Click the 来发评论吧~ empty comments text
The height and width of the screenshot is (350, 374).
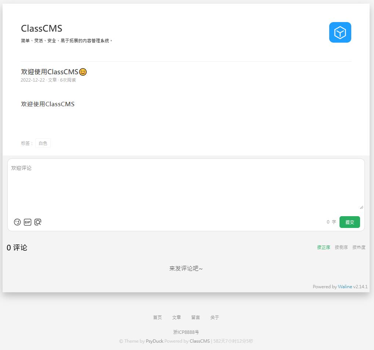coord(186,268)
